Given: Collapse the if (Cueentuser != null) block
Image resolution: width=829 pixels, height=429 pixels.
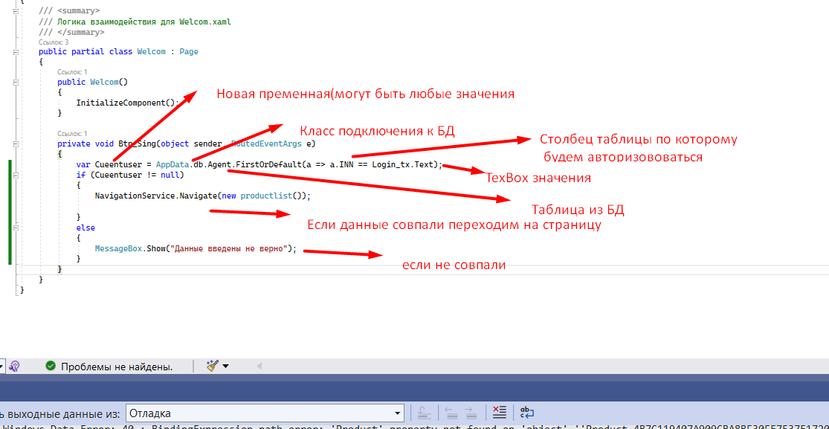Looking at the screenshot, I should point(16,175).
